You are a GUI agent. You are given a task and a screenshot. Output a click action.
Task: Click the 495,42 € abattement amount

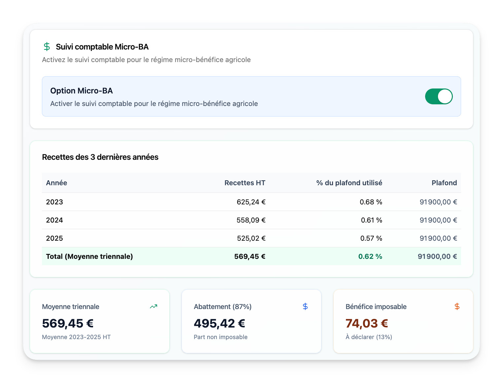point(219,323)
